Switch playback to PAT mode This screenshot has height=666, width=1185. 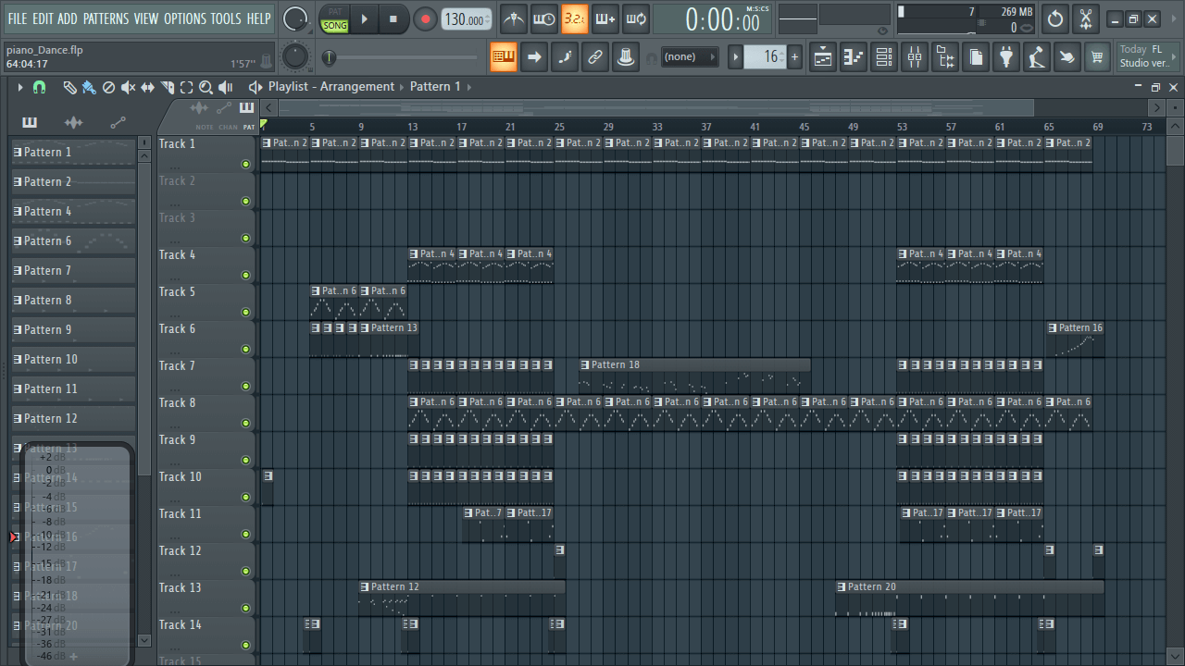334,11
